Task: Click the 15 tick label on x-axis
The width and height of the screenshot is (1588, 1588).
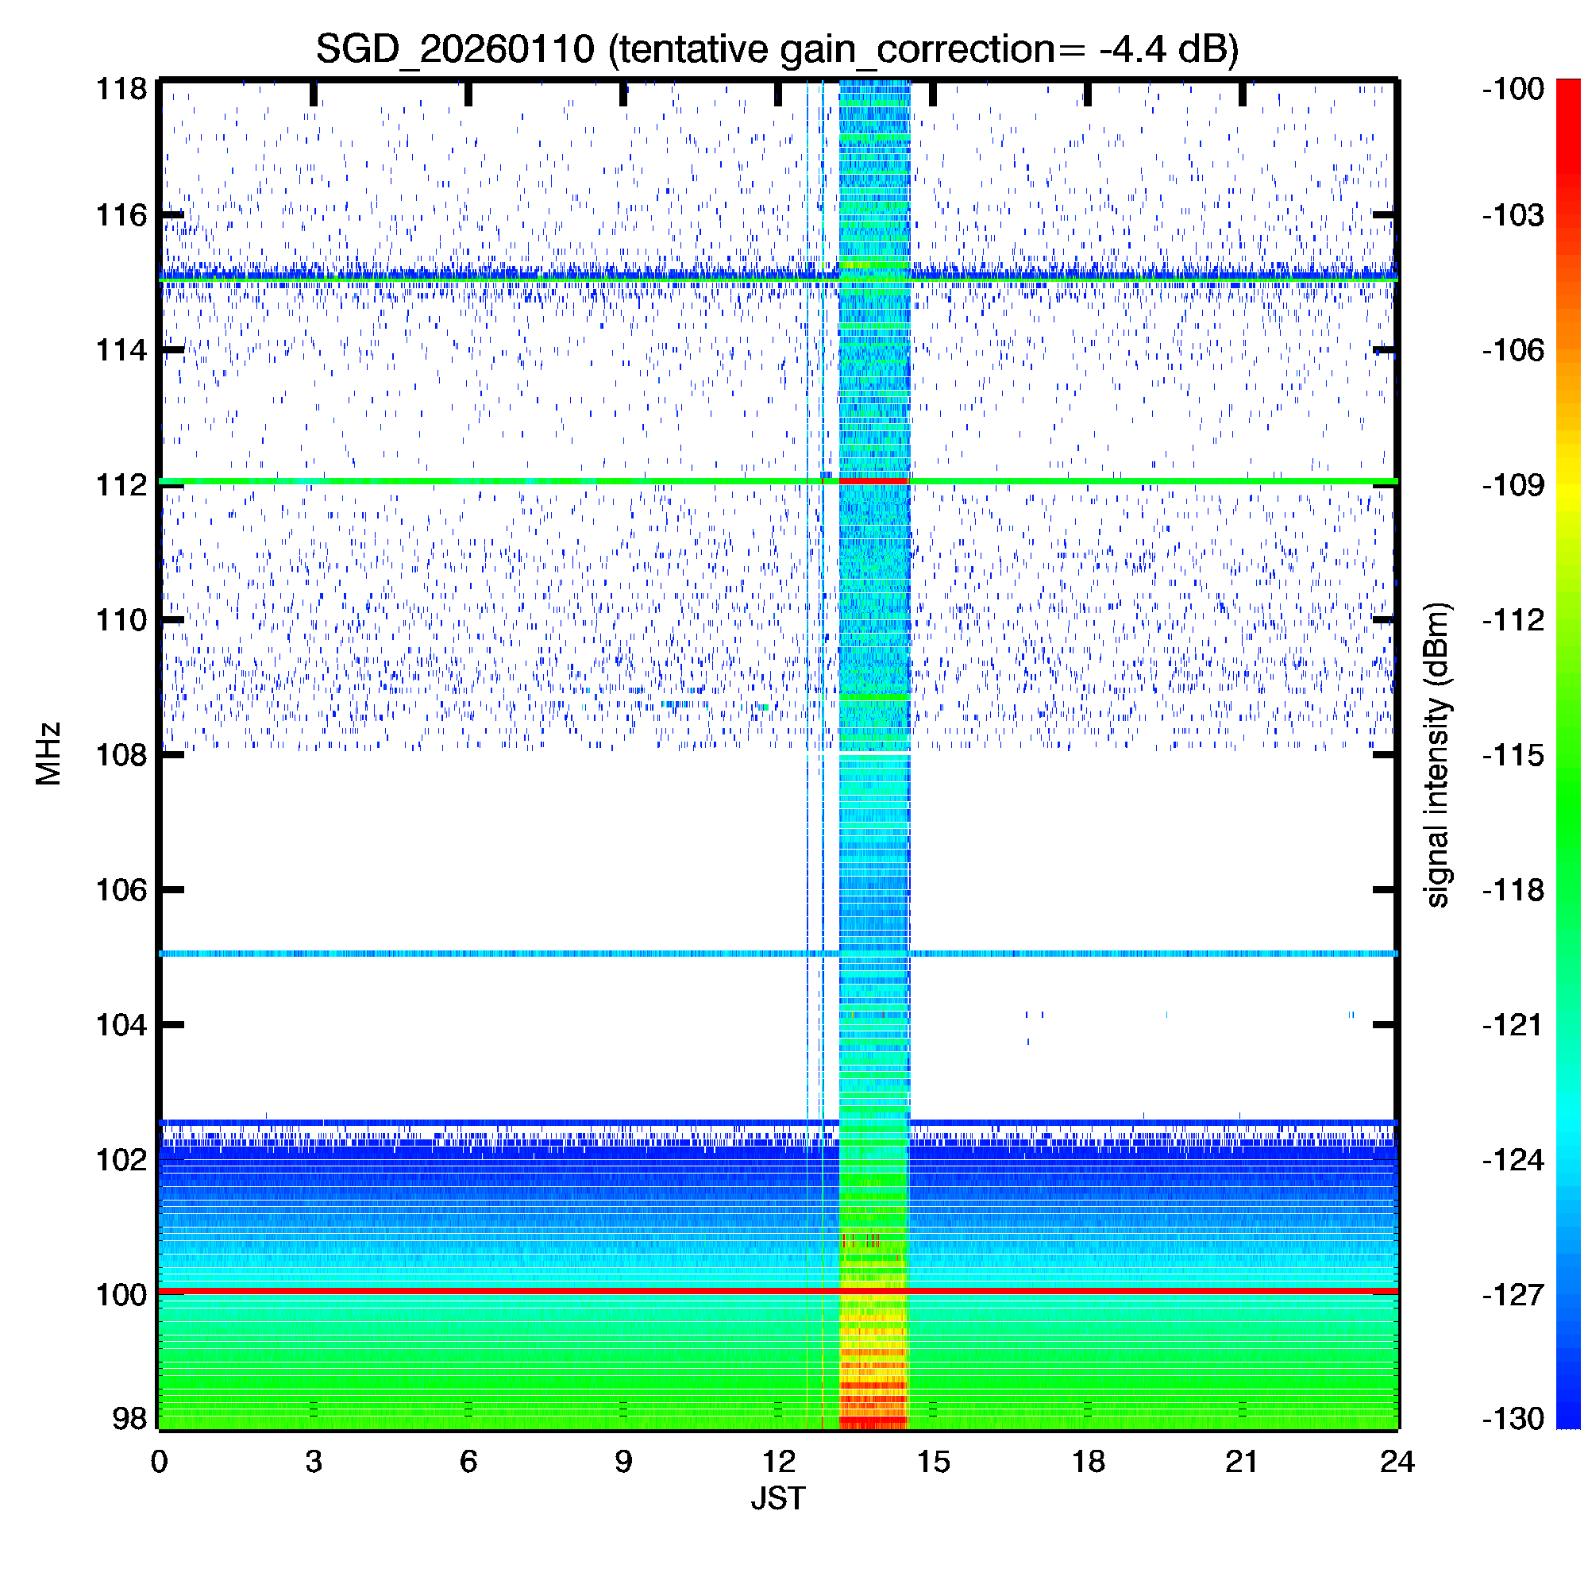Action: click(x=933, y=1462)
